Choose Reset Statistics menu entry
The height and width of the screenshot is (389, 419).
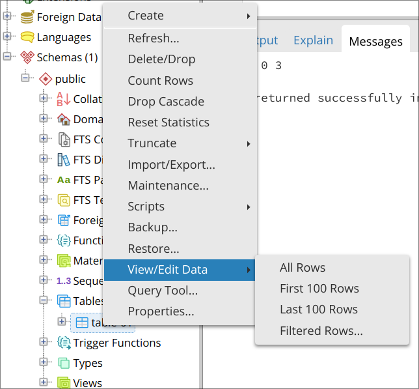180,122
